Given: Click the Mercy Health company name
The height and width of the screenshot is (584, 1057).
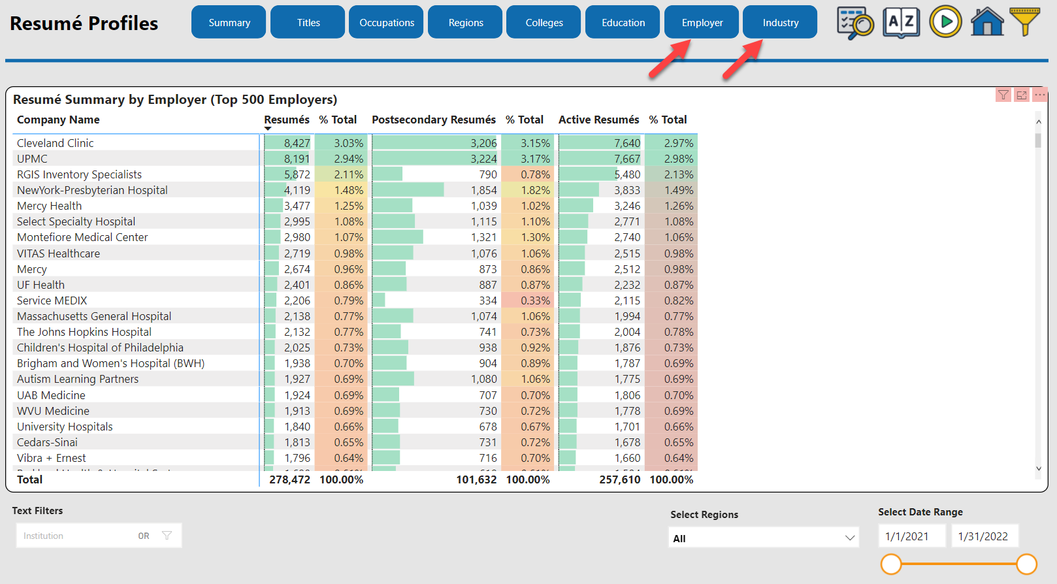Looking at the screenshot, I should (49, 206).
